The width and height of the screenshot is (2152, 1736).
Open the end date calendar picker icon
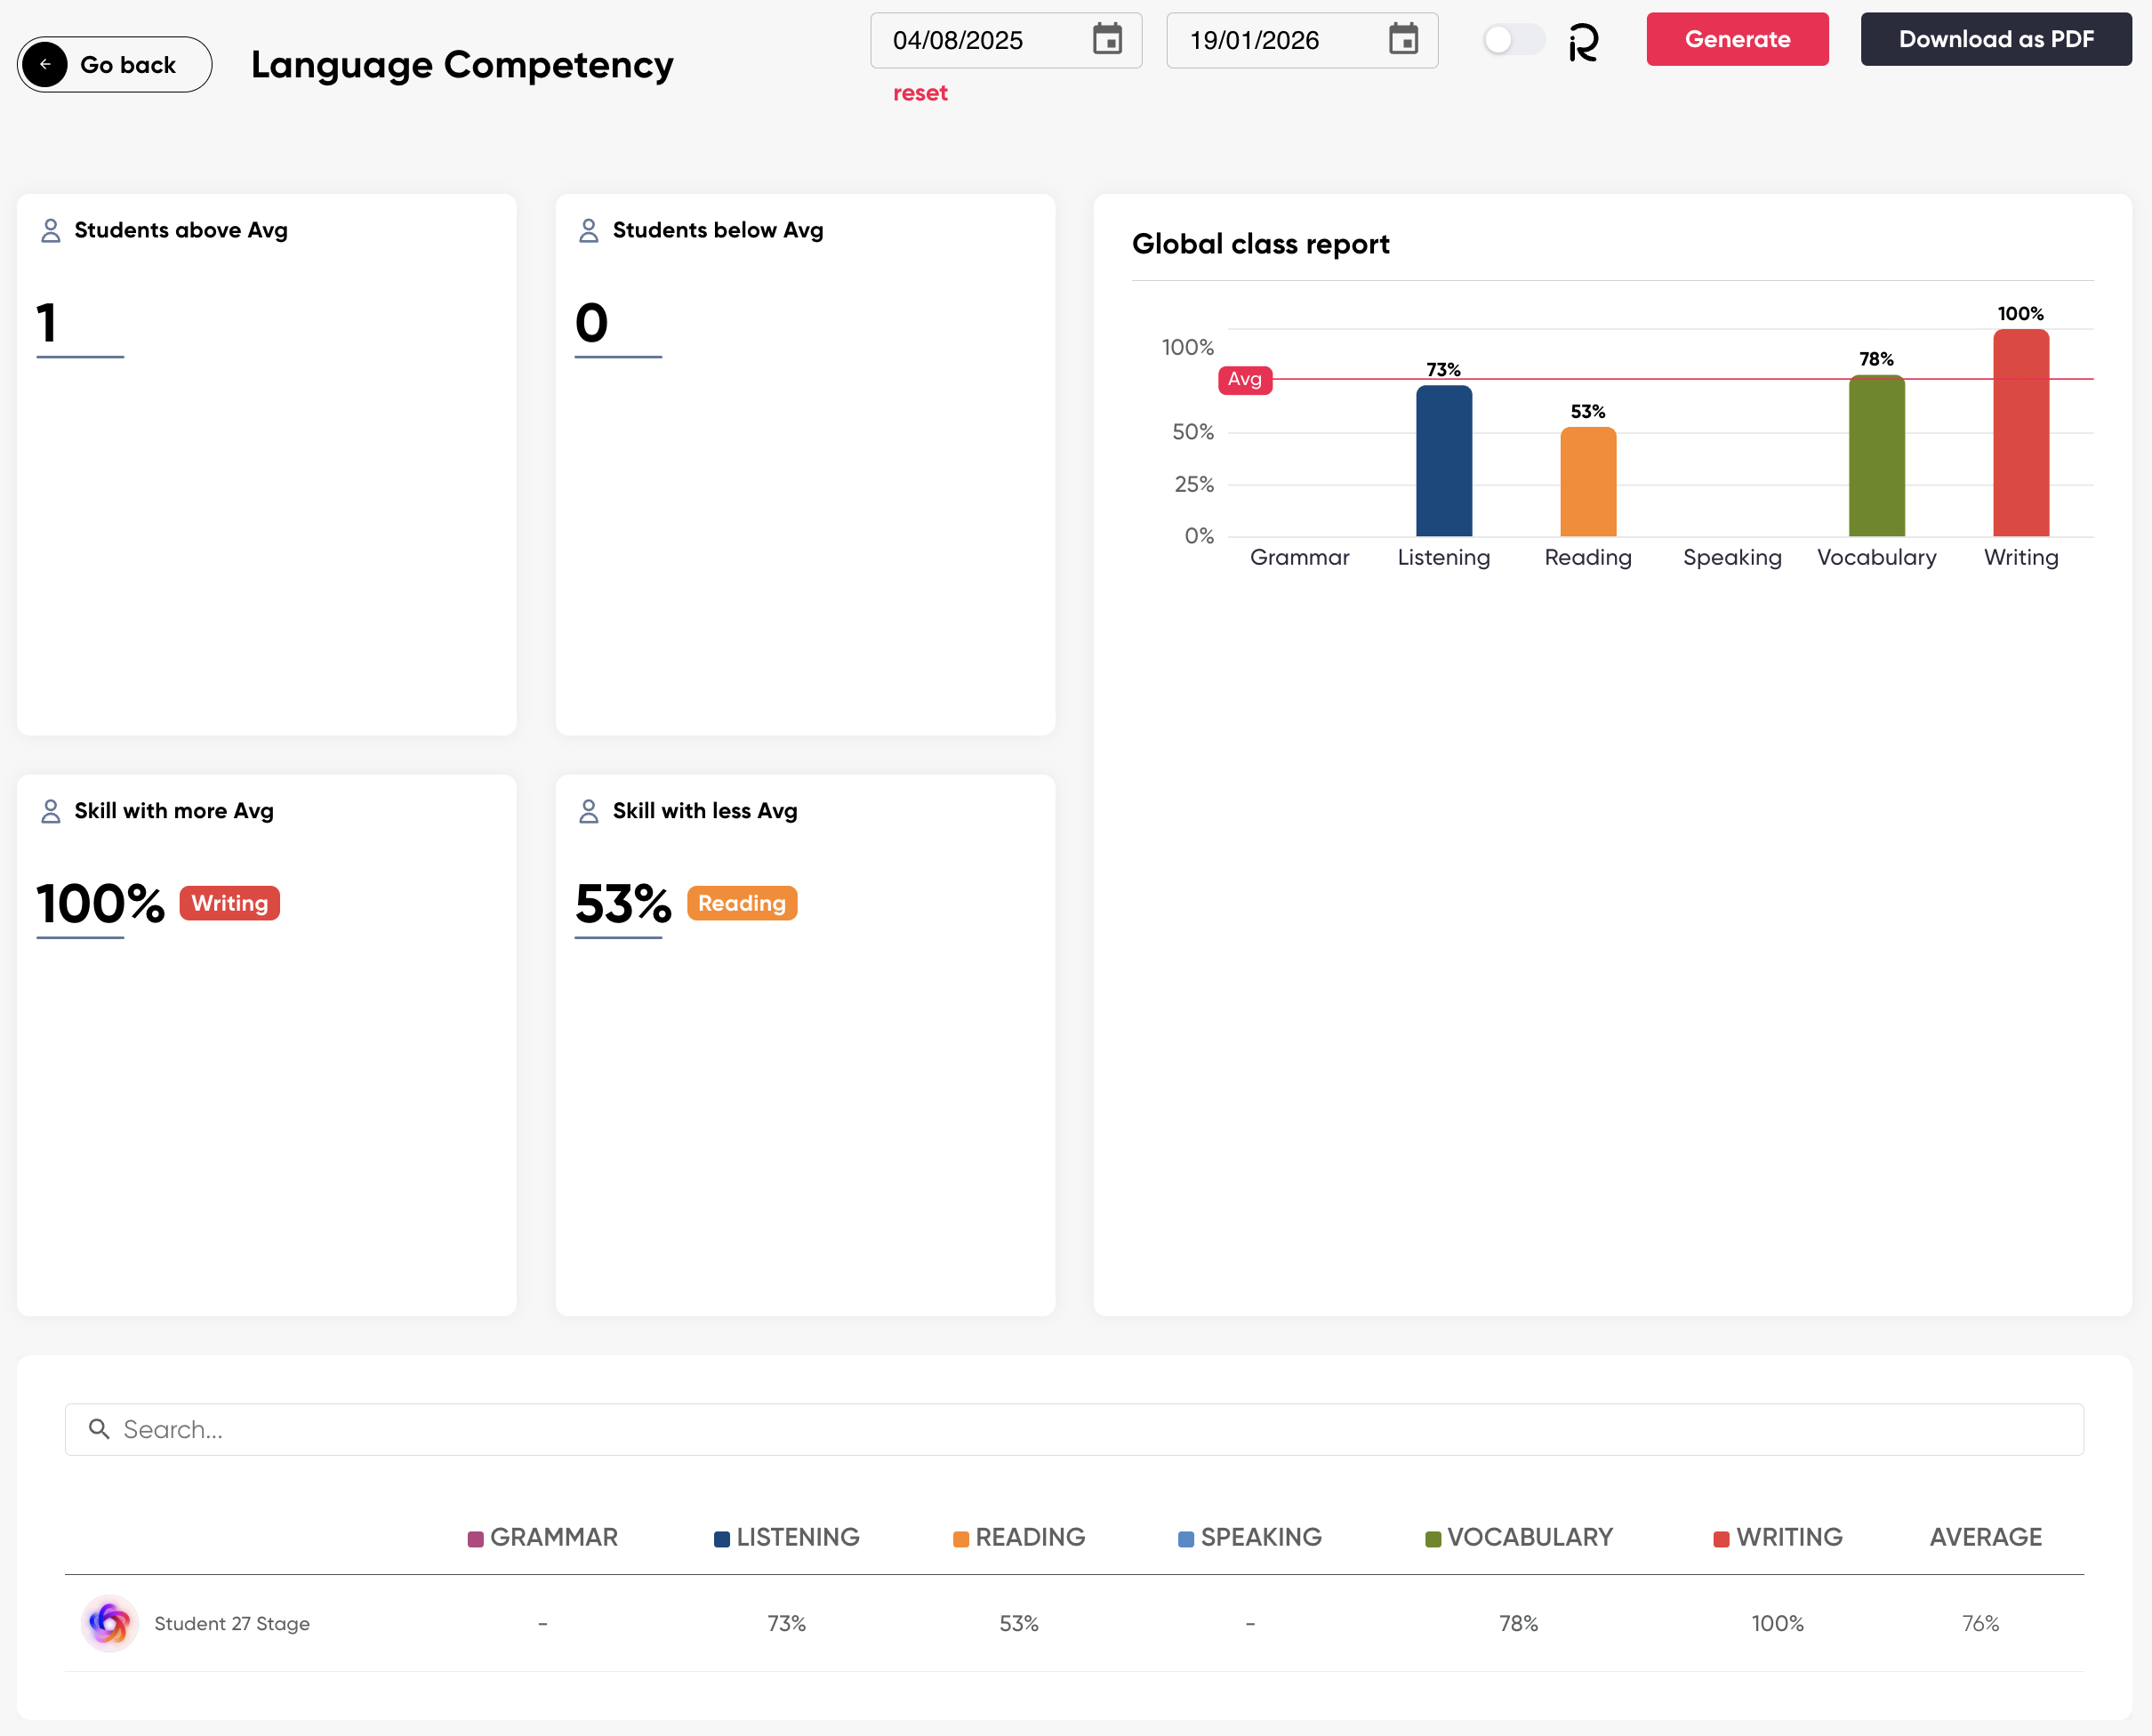click(1403, 40)
